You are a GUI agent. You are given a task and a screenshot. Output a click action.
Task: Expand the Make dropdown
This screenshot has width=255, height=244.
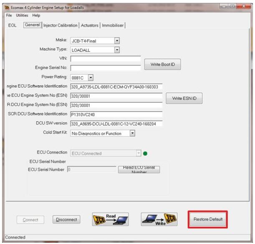(117, 41)
